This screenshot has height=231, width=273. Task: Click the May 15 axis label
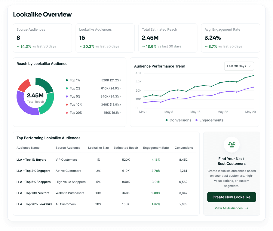[195, 112]
